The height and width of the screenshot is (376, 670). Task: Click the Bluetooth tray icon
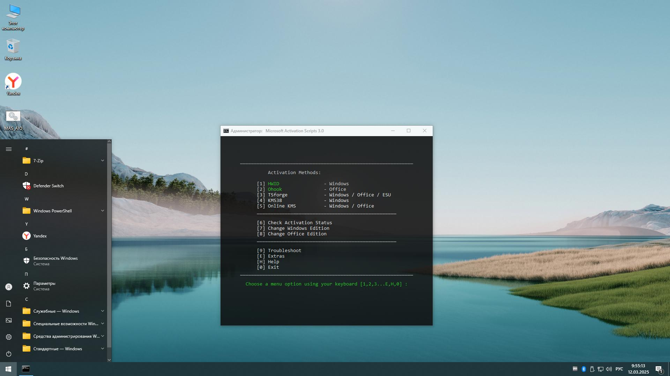583,369
